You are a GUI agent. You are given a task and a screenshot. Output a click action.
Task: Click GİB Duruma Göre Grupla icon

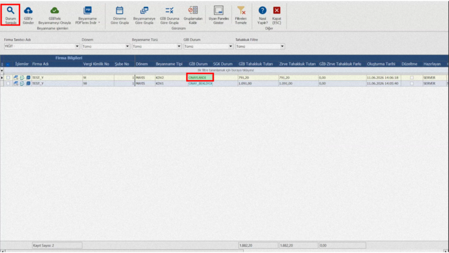tap(169, 11)
